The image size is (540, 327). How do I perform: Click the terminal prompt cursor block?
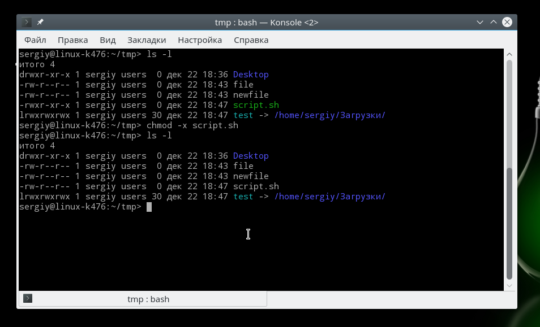[149, 207]
